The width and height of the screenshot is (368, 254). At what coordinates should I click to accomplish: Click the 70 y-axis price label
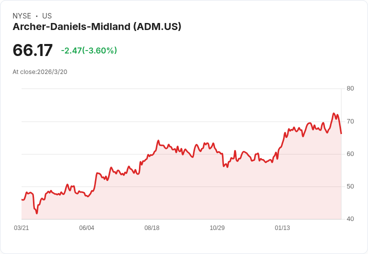point(350,121)
